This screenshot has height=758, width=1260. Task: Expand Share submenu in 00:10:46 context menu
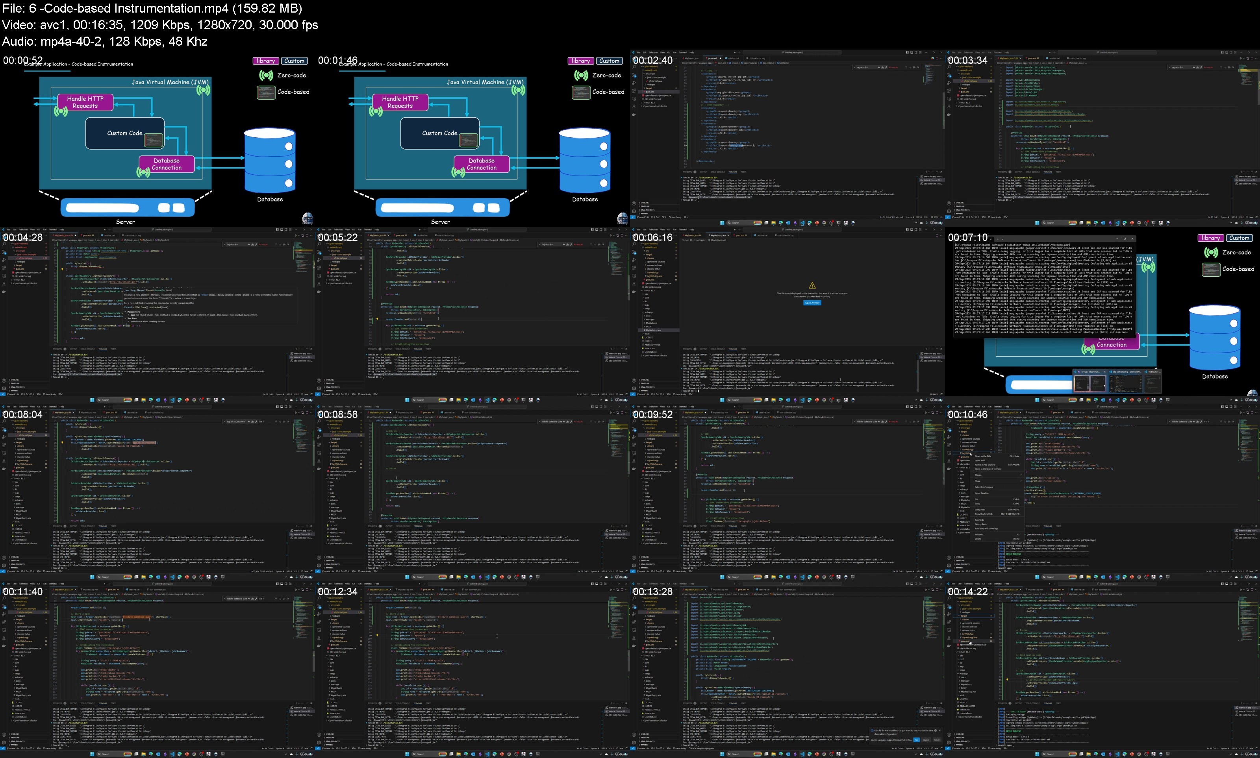coord(998,481)
